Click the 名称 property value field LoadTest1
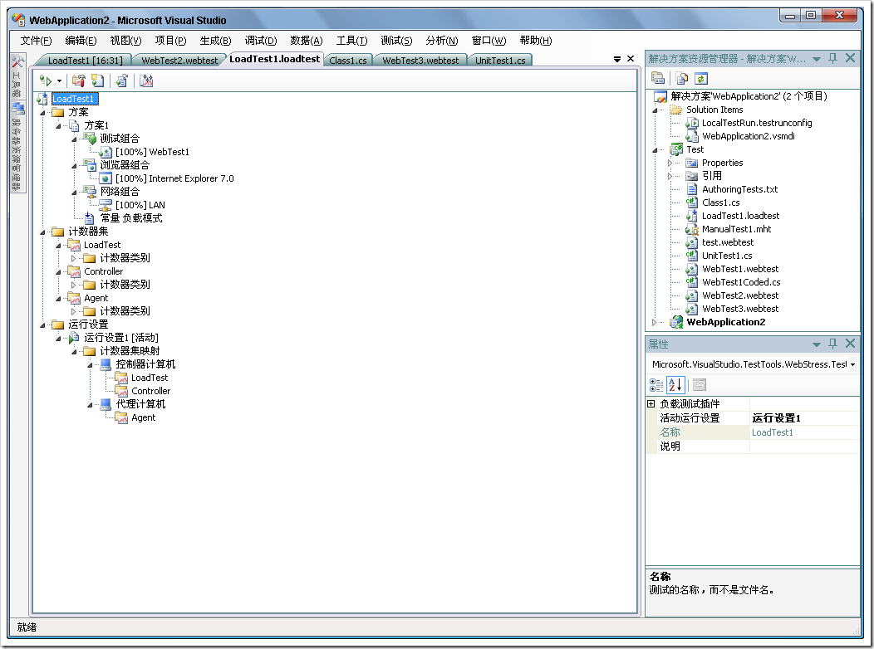 click(x=804, y=432)
